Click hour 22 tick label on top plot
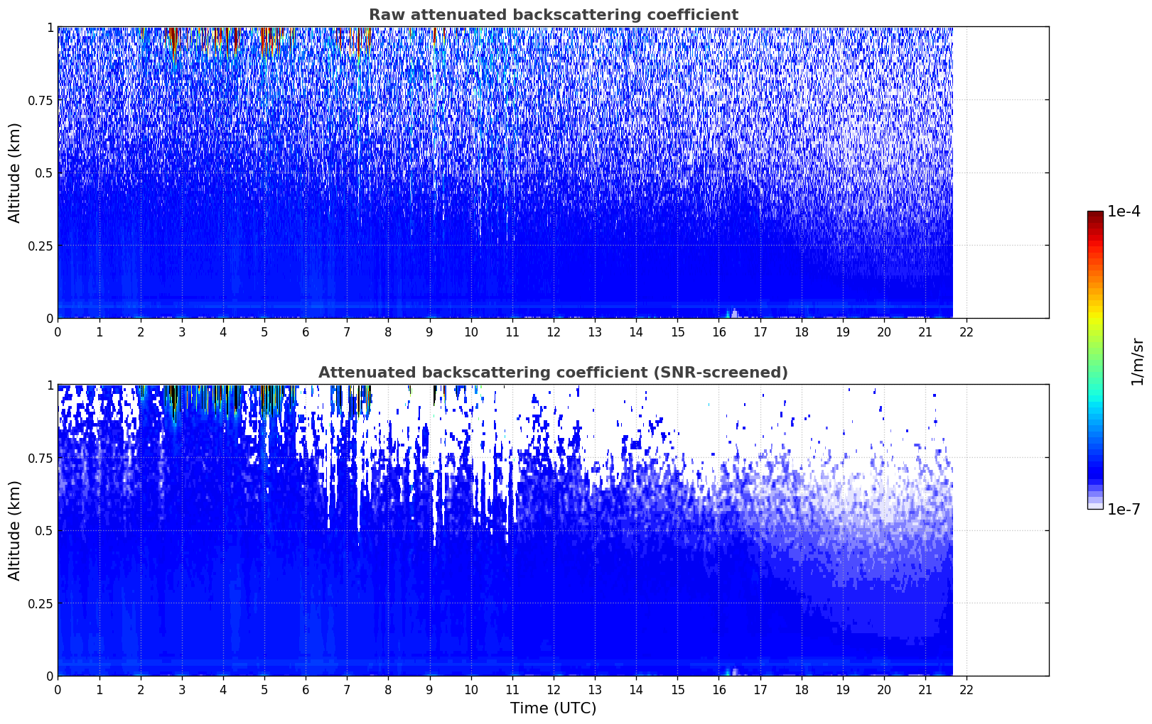The width and height of the screenshot is (1152, 724). click(x=967, y=332)
